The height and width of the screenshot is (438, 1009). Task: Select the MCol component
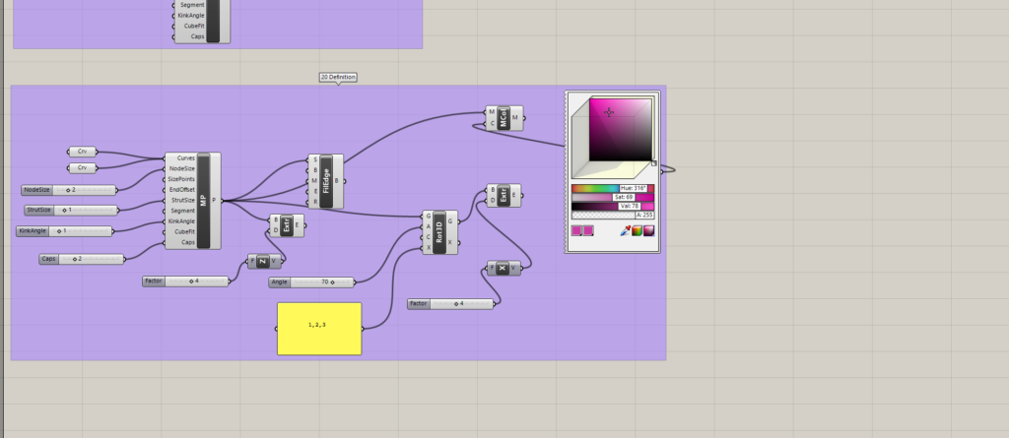[x=504, y=118]
